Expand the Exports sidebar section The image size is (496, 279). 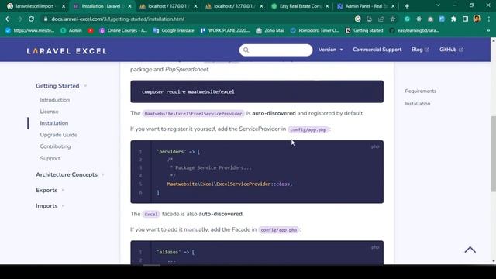pyautogui.click(x=50, y=190)
